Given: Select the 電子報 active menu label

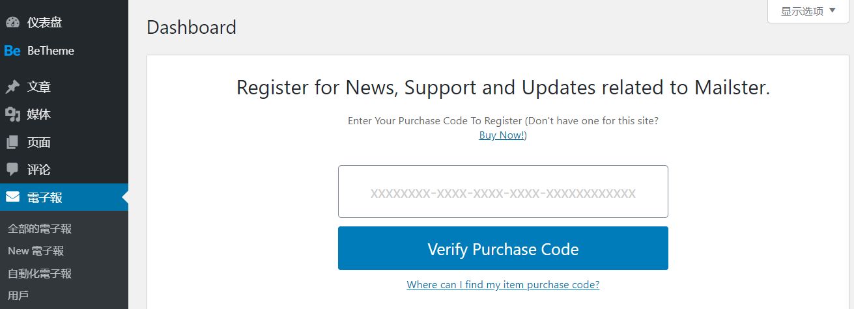Looking at the screenshot, I should (x=45, y=197).
